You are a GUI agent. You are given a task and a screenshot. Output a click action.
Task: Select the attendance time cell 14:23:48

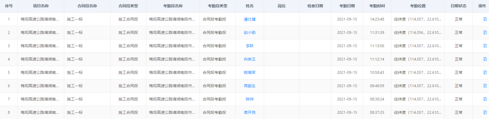pos(377,19)
